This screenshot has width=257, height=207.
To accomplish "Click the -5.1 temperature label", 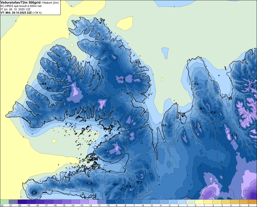I will click(138, 62).
